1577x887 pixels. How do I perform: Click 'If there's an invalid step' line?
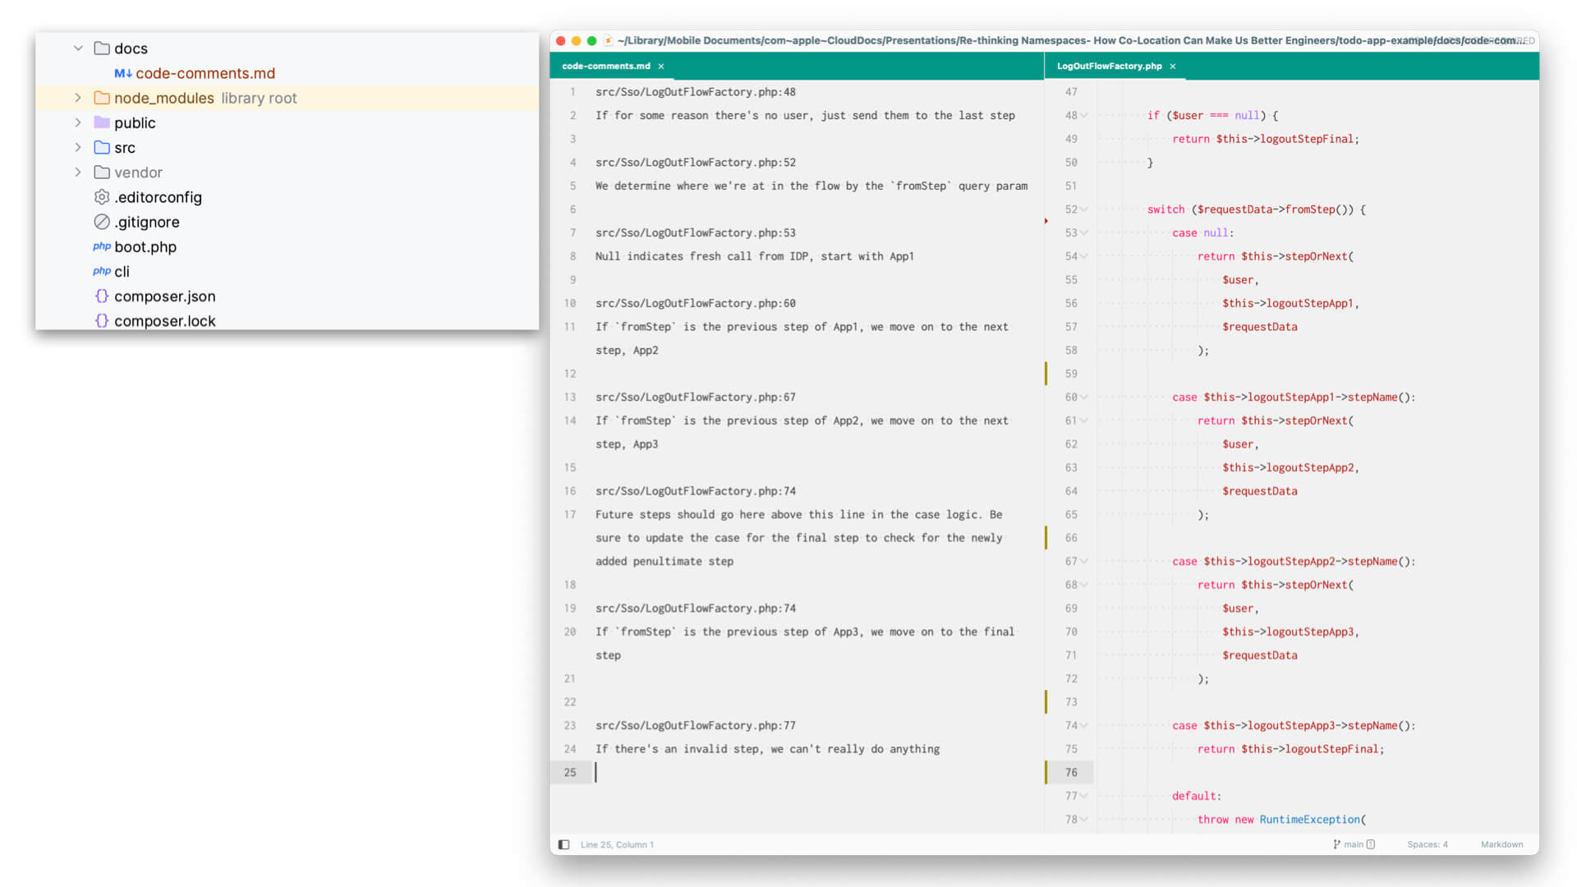(x=767, y=749)
